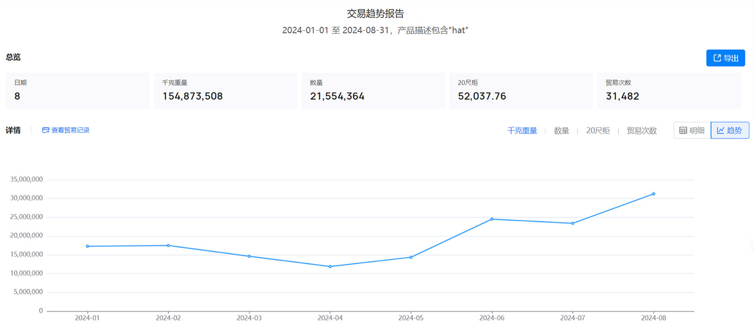Click the 2024-07 data point

click(x=573, y=223)
